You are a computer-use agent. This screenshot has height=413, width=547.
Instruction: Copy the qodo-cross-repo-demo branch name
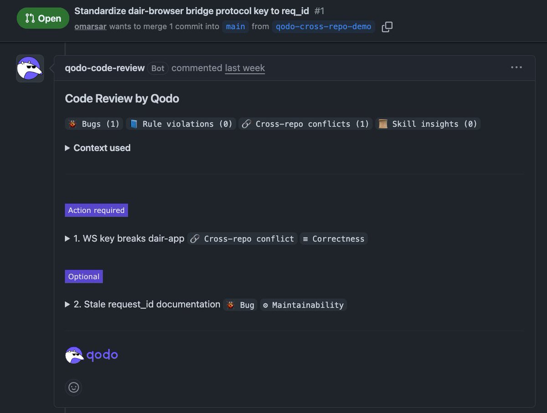pos(387,27)
